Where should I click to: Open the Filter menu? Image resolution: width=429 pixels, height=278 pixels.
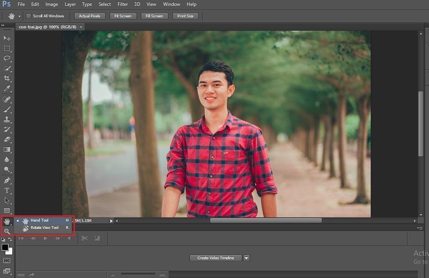[123, 4]
